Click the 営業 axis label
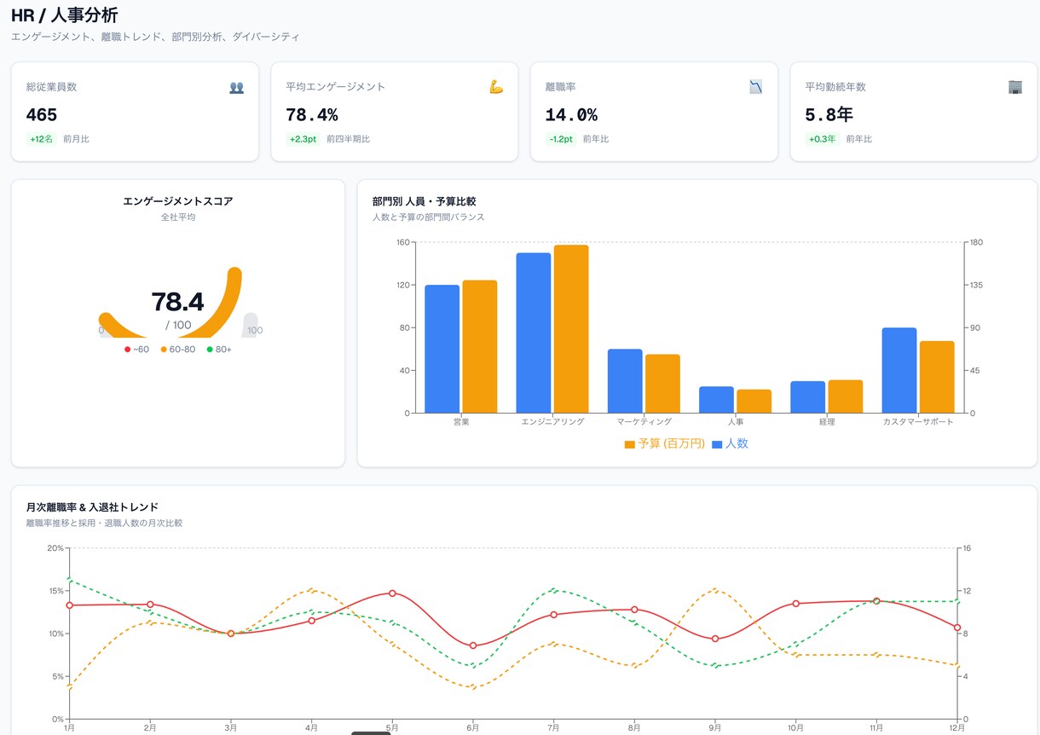Screen dimensions: 1040x735 (x=461, y=422)
